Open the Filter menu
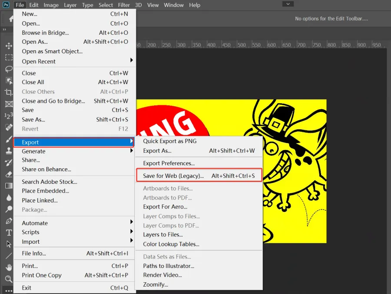This screenshot has width=391, height=294. 124,5
